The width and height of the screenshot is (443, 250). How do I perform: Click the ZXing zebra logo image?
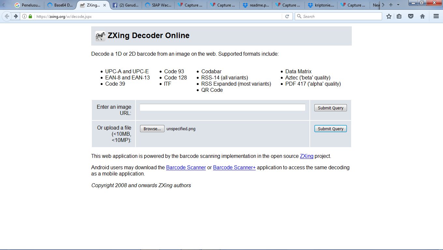coord(100,36)
